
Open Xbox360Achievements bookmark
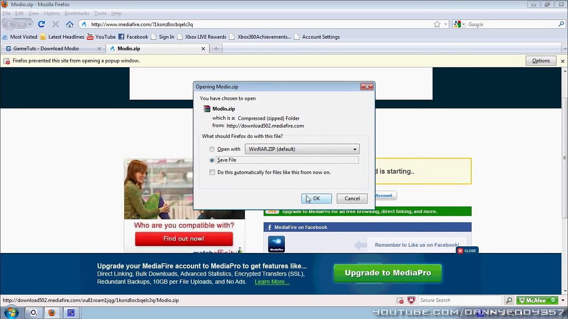pos(260,37)
